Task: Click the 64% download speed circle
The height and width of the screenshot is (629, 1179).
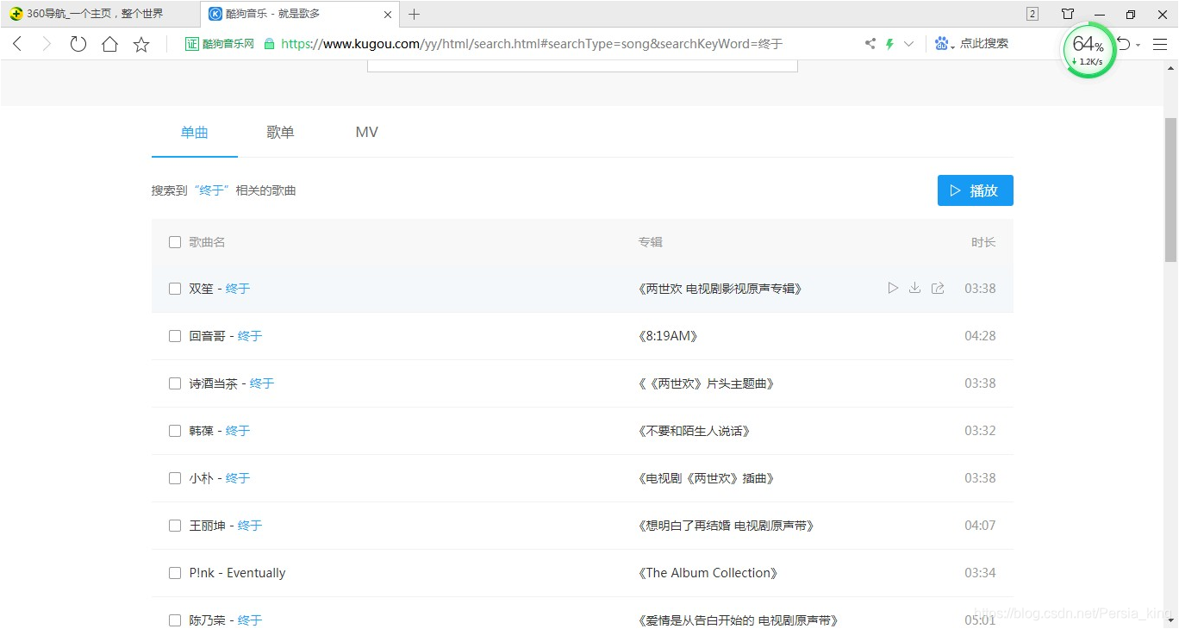Action: point(1087,50)
